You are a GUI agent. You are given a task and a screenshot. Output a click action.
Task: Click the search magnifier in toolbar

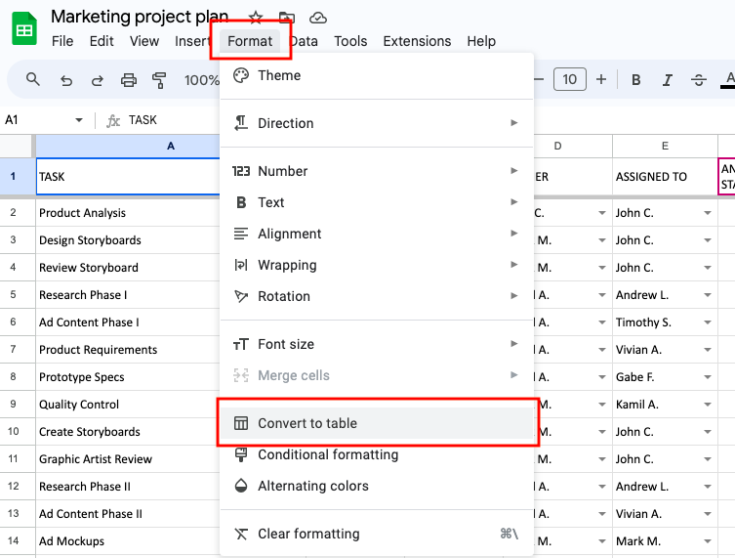click(33, 80)
